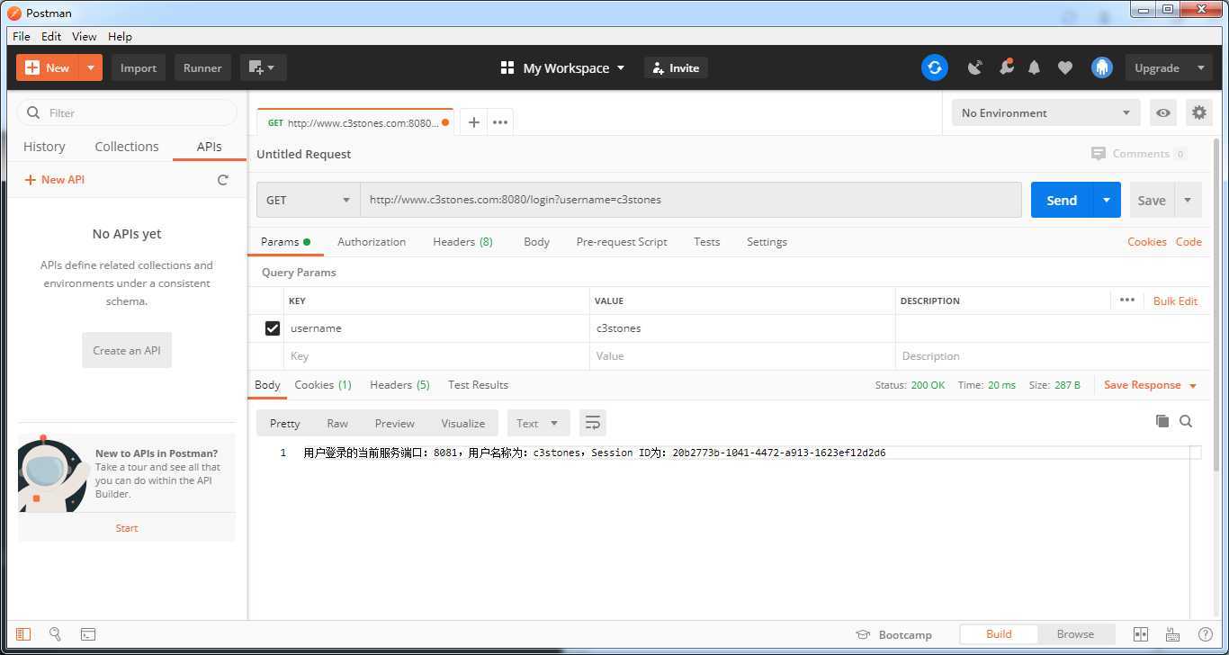The image size is (1229, 655).
Task: Toggle response line wrap icon
Action: click(592, 423)
